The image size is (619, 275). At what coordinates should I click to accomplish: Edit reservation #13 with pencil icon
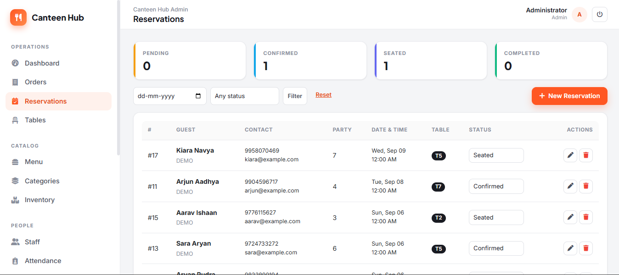(570, 248)
